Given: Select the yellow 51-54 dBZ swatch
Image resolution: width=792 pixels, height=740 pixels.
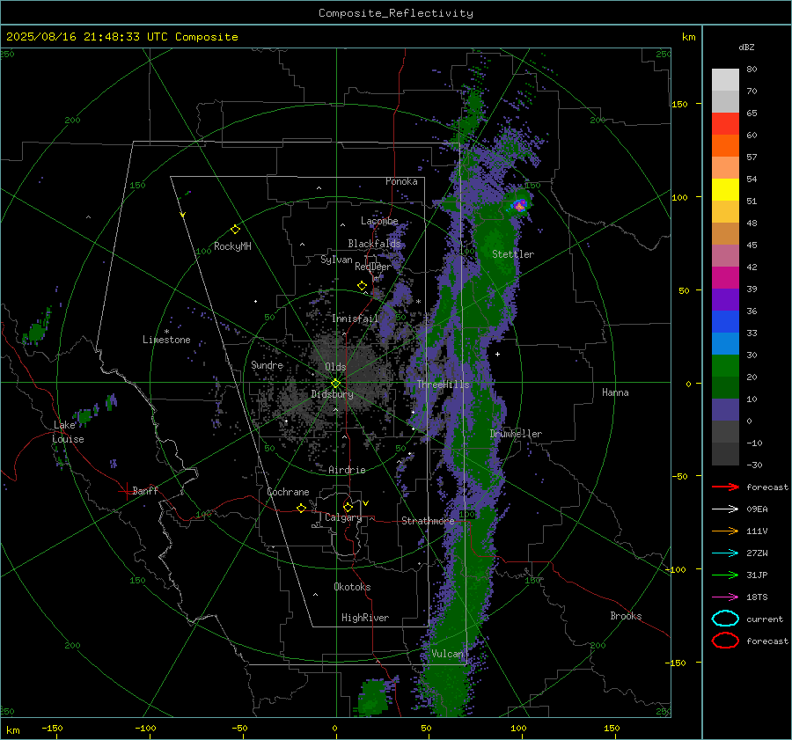Looking at the screenshot, I should [725, 190].
